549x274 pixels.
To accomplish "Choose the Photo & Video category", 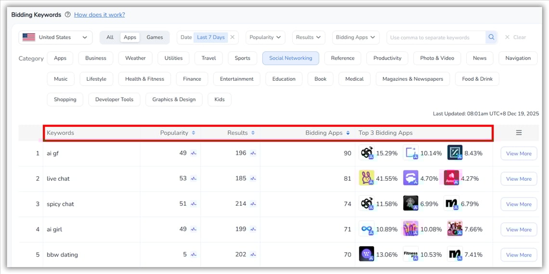I will [x=437, y=58].
